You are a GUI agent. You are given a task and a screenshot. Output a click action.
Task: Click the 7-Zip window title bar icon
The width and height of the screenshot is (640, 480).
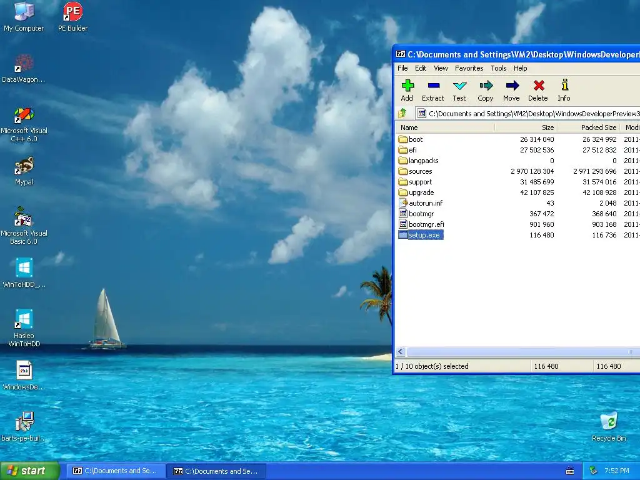pyautogui.click(x=401, y=54)
